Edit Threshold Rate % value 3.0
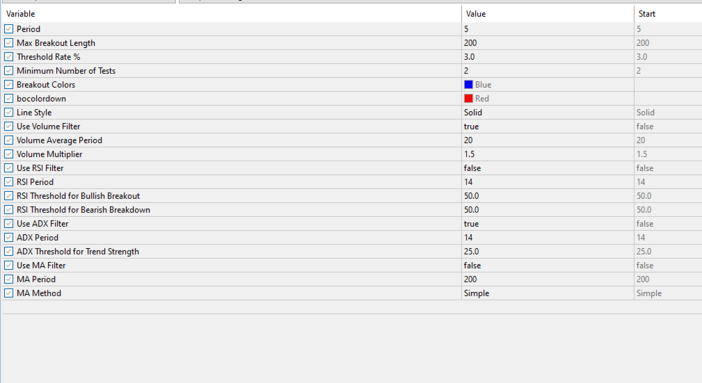This screenshot has width=702, height=383. pyautogui.click(x=548, y=57)
